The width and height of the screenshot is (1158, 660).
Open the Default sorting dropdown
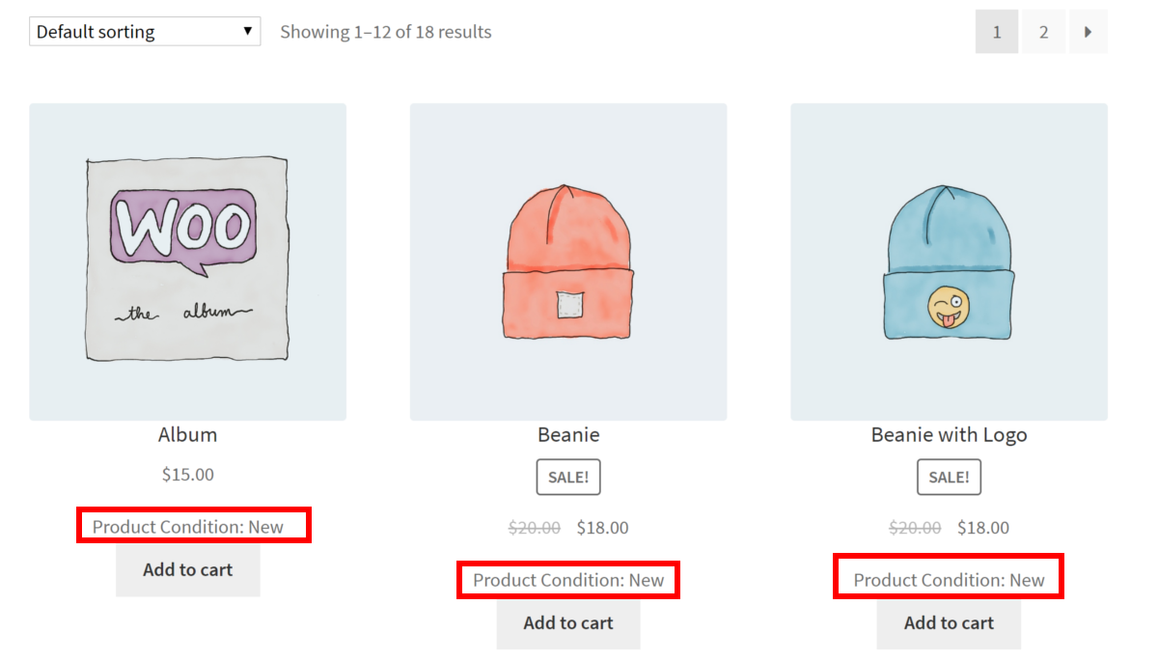[143, 31]
